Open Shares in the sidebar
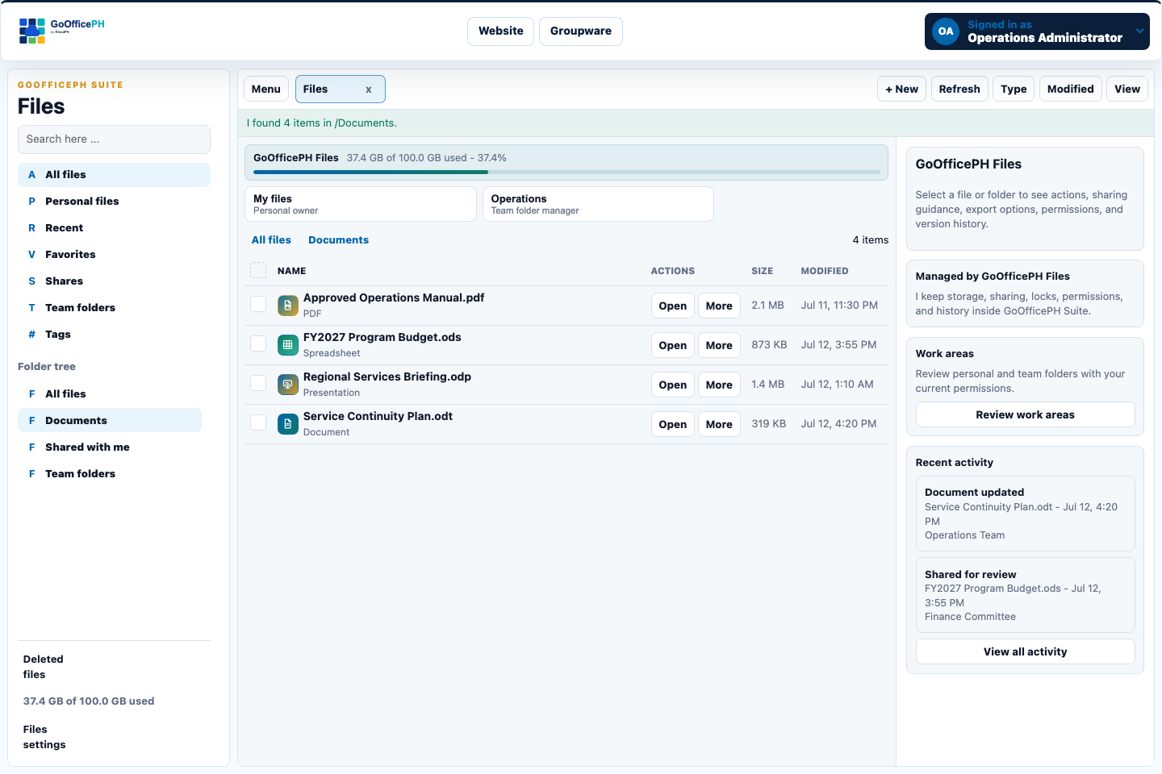Image resolution: width=1162 pixels, height=774 pixels. [114, 281]
